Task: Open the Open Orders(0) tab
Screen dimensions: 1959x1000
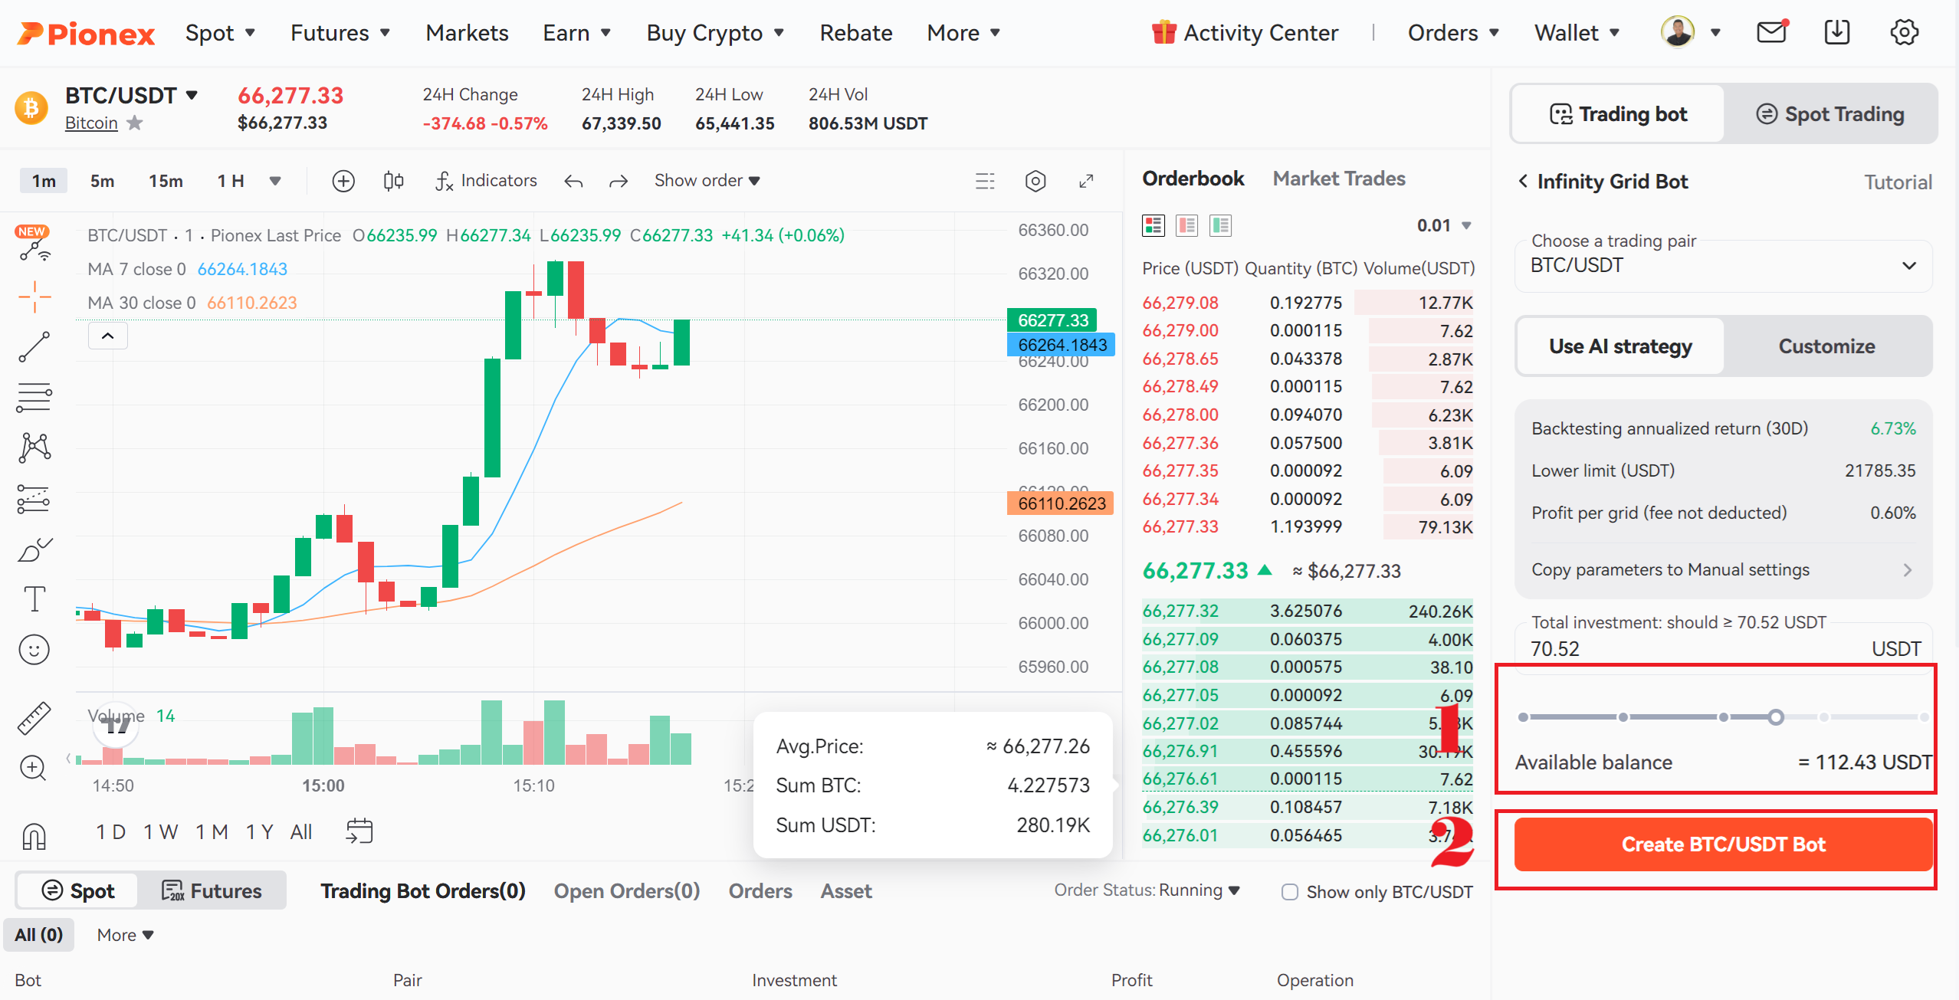Action: pos(627,891)
